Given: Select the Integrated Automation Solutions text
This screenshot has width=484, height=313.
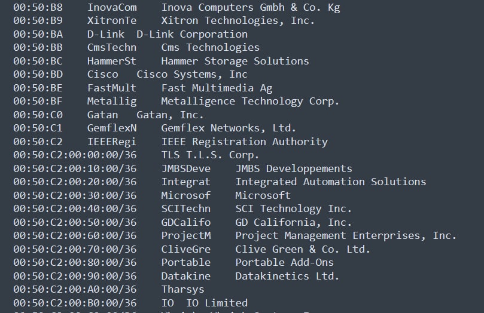Looking at the screenshot, I should pyautogui.click(x=330, y=182).
